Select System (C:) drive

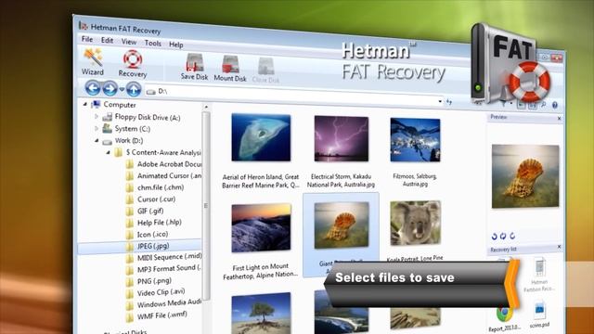point(133,129)
